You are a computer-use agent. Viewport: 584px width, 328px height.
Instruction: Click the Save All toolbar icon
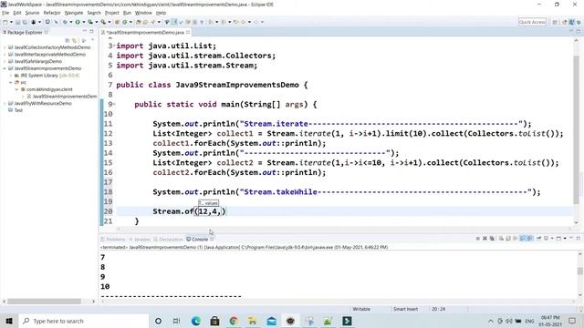[x=25, y=22]
